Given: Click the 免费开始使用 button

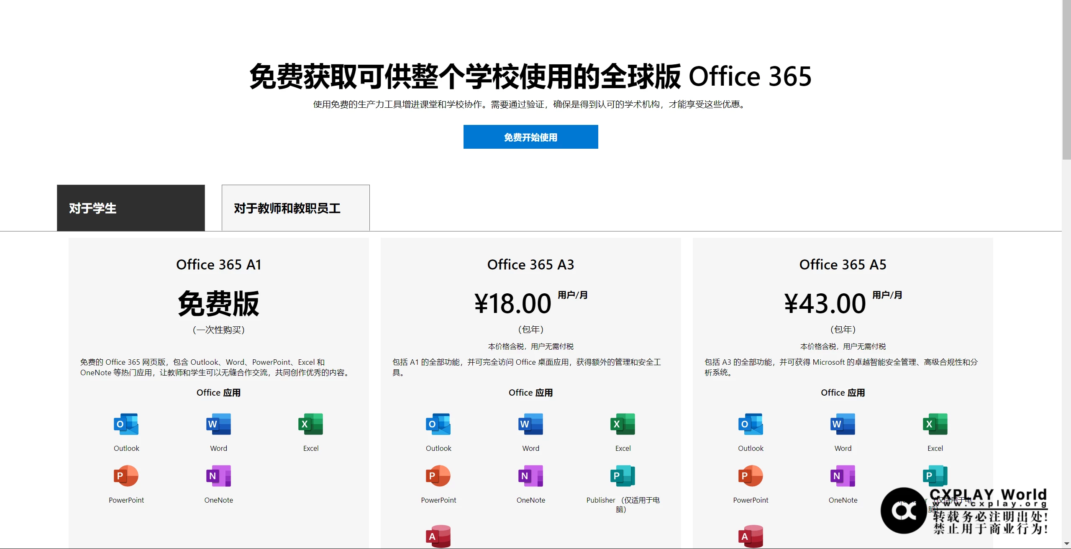Looking at the screenshot, I should [x=530, y=137].
